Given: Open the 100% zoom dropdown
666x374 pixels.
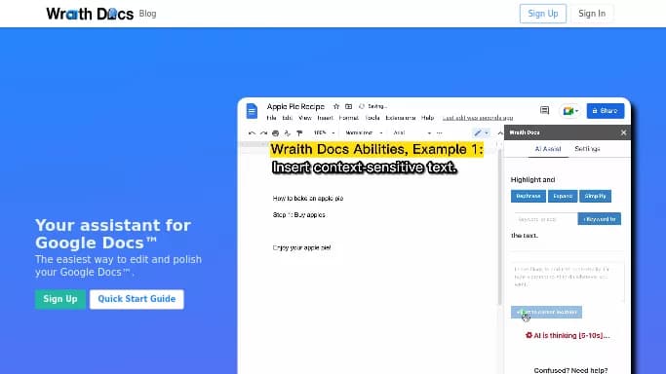Looking at the screenshot, I should [x=324, y=133].
